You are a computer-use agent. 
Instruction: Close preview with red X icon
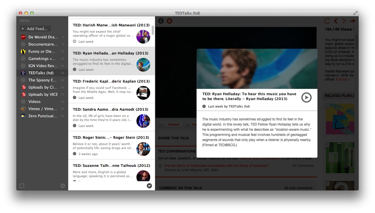170,21
